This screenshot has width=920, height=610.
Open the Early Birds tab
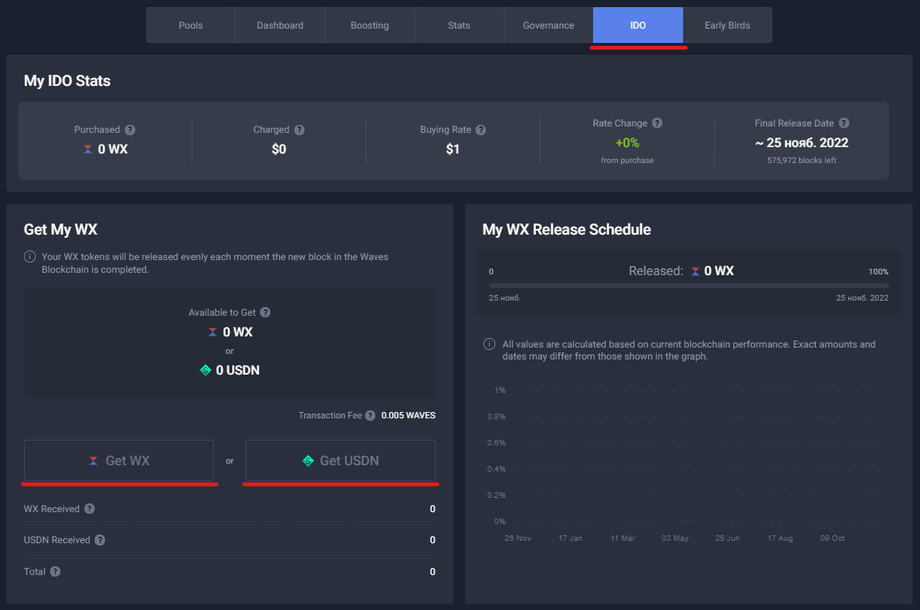[x=727, y=25]
